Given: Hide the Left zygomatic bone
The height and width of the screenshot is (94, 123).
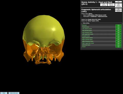Looking at the screenshot, I should [118, 34].
